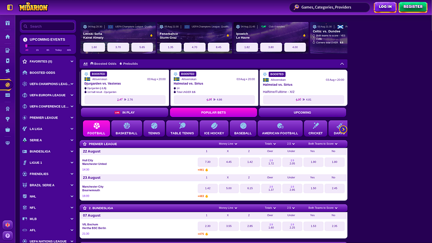The height and width of the screenshot is (243, 432).
Task: Switch to the Popular Bets tab
Action: [x=214, y=112]
